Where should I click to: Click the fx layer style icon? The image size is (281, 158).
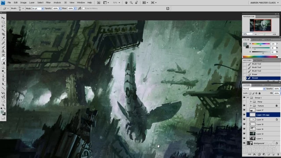coord(254,155)
